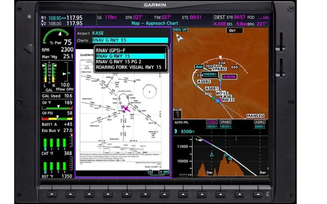The height and width of the screenshot is (204, 327).
Task: Click NAV1 standby frequency 117.95
Action: [74, 18]
